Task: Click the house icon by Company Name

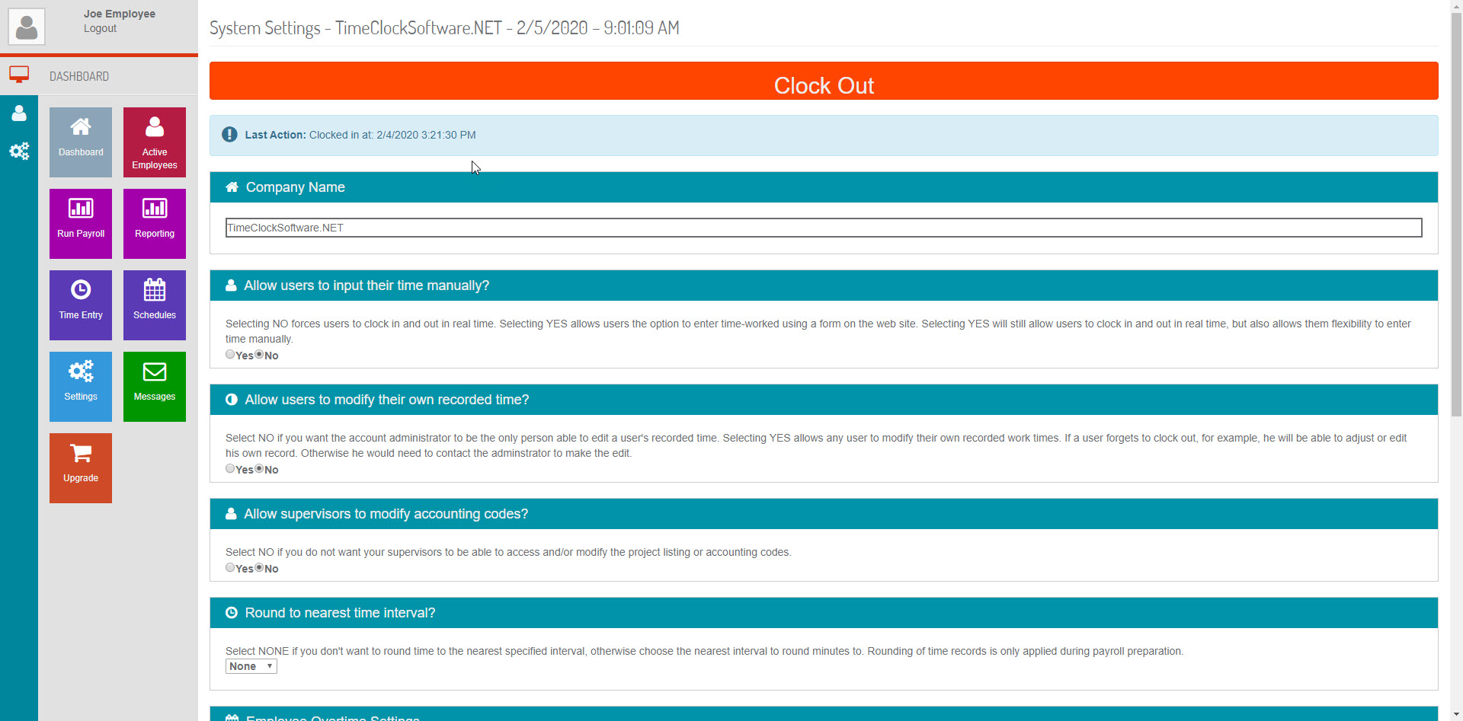Action: tap(232, 187)
